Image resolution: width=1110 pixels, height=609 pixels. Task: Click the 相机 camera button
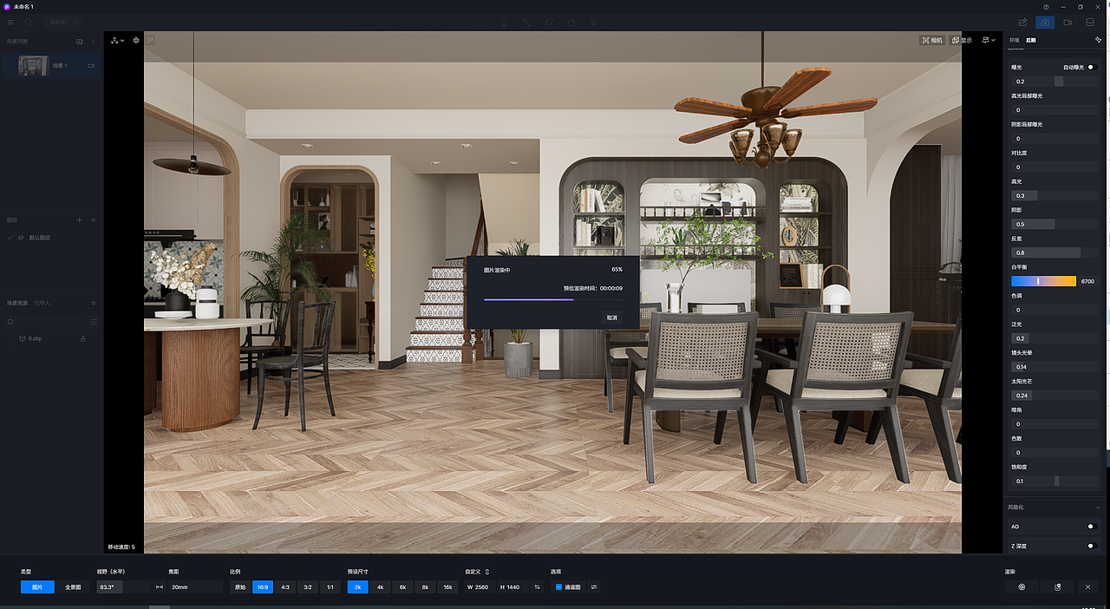pyautogui.click(x=932, y=40)
